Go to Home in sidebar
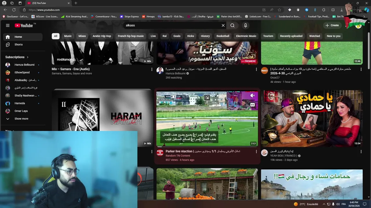This screenshot has width=371, height=208. (23, 37)
